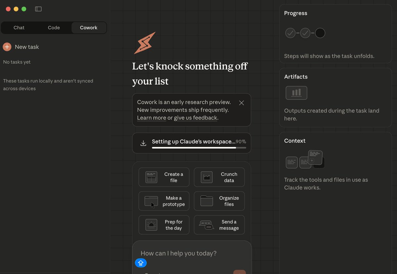Viewport: 397px width, 274px height.
Task: Click the dark third Progress step circle
Action: point(320,33)
